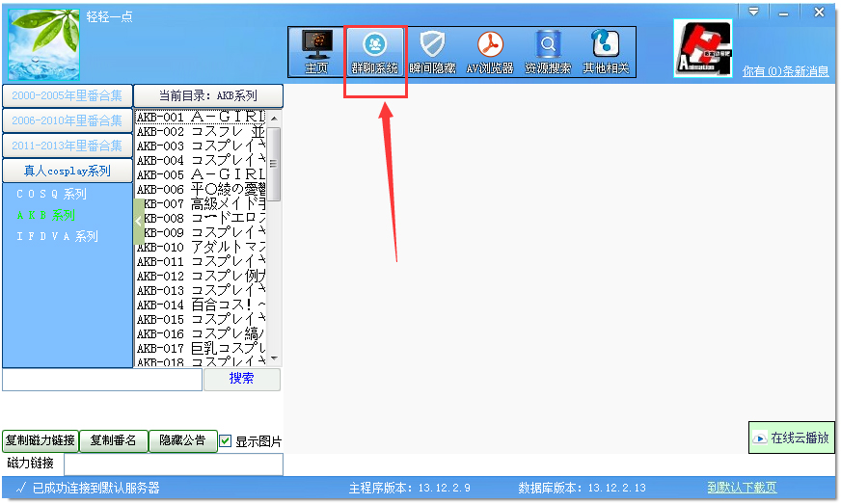Launch the AV浏览器 browser icon
Screen dimensions: 841x504
490,52
